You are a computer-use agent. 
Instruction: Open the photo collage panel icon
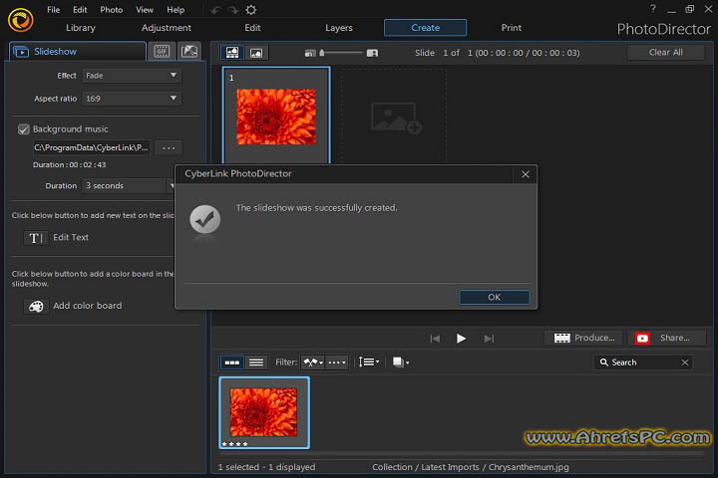[x=189, y=51]
